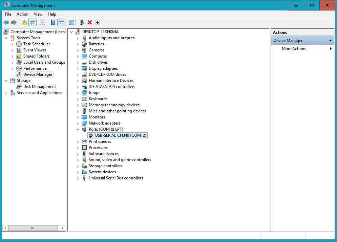
Task: Click the Disk Management icon in tree
Action: pos(19,87)
